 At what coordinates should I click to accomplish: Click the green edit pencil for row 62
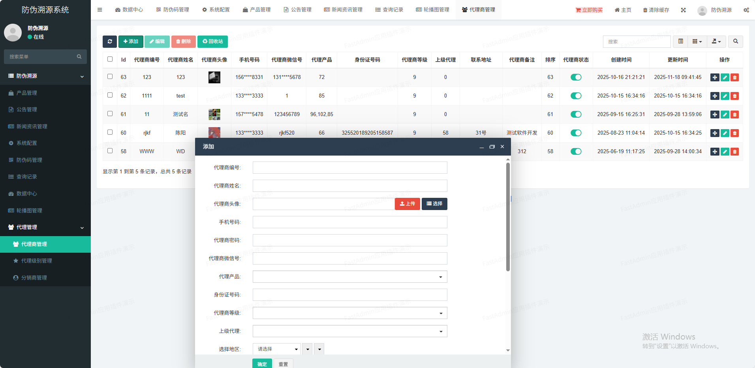click(x=725, y=96)
